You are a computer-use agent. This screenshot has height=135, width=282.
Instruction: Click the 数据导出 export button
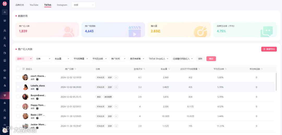point(269,49)
